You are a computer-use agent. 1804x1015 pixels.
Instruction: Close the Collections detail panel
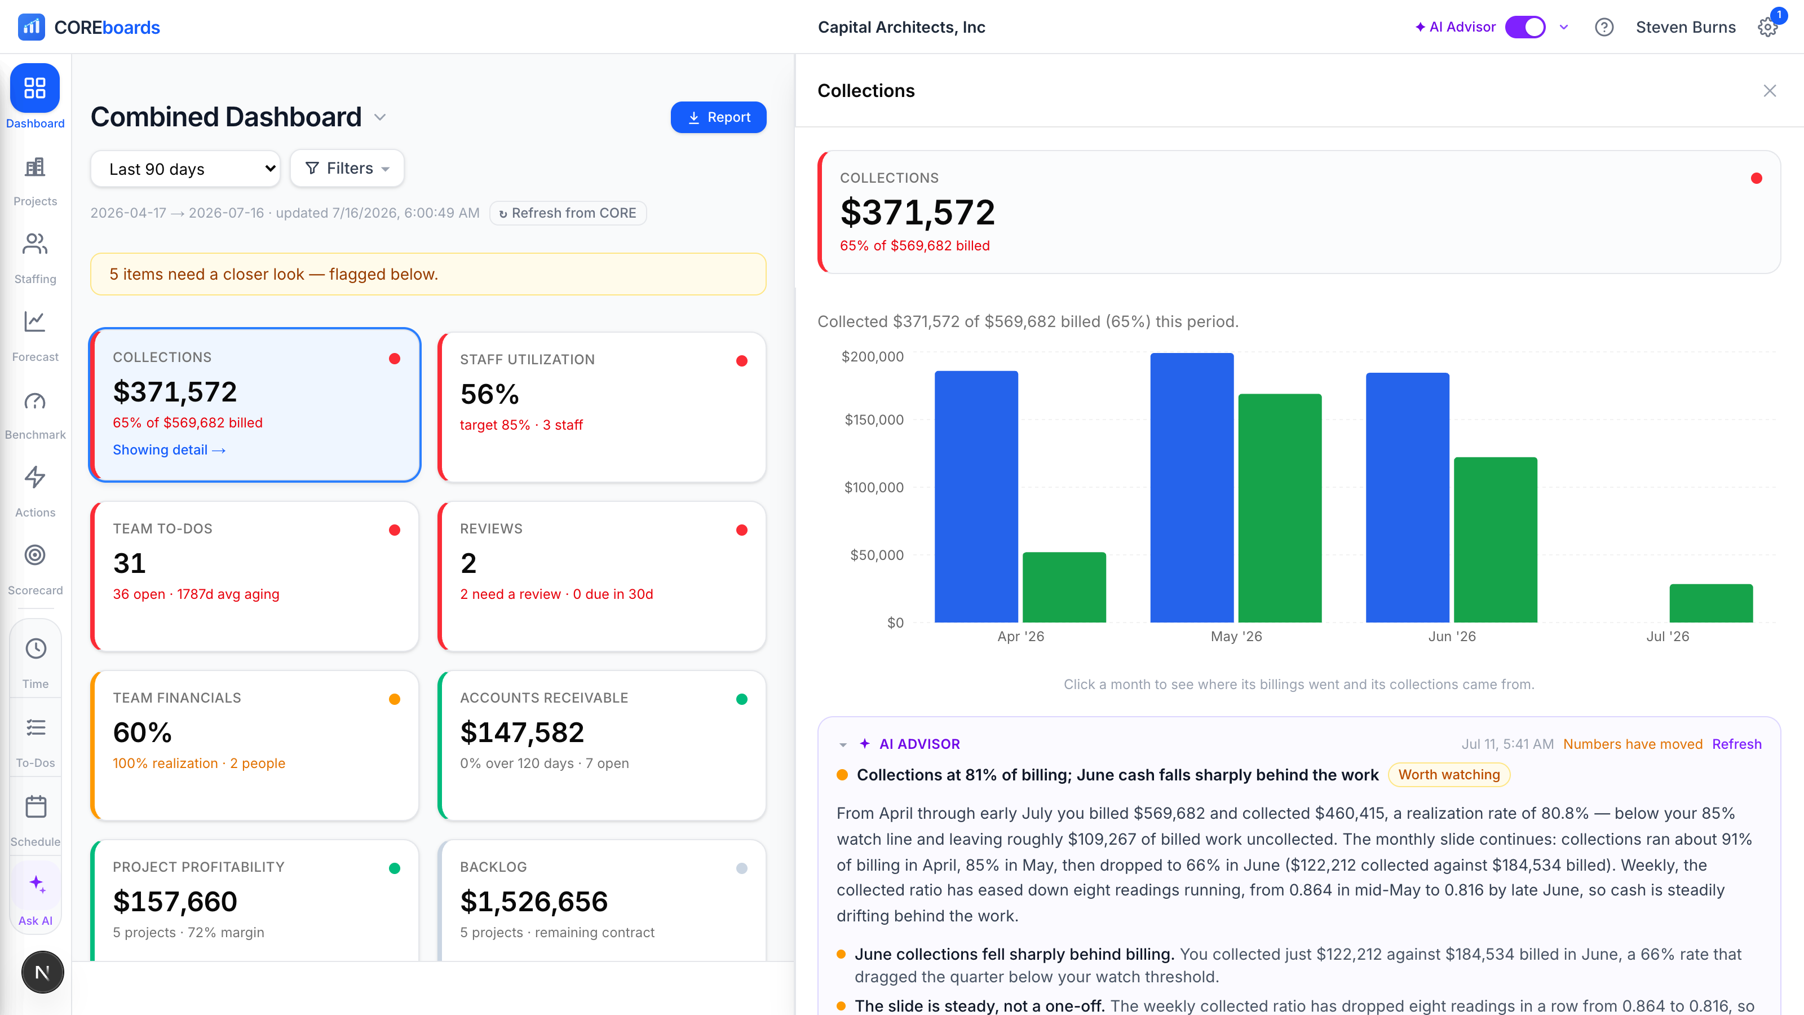click(1770, 90)
